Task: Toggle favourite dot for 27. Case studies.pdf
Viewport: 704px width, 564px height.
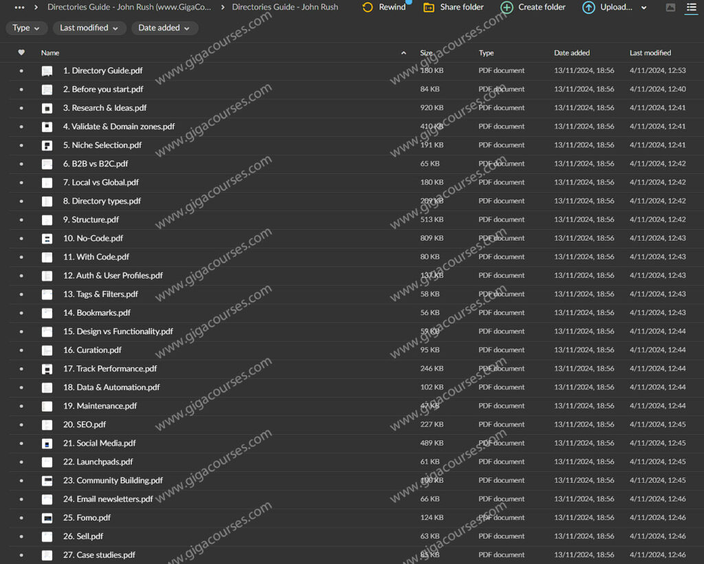Action: (x=21, y=555)
